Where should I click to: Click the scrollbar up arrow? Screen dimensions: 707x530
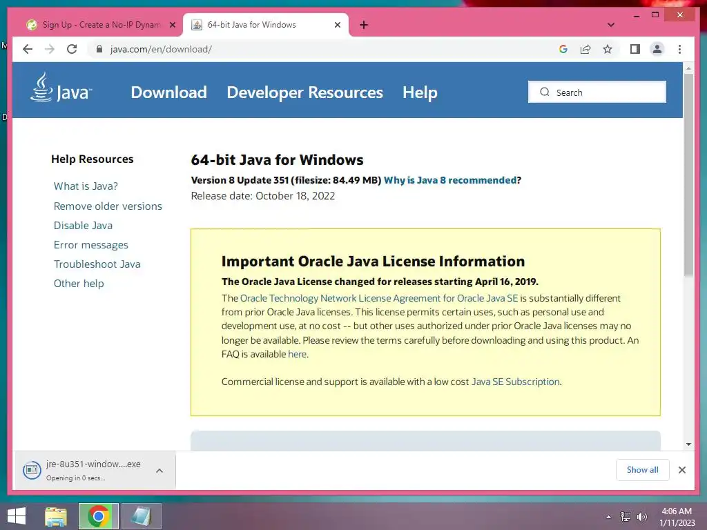pyautogui.click(x=688, y=68)
